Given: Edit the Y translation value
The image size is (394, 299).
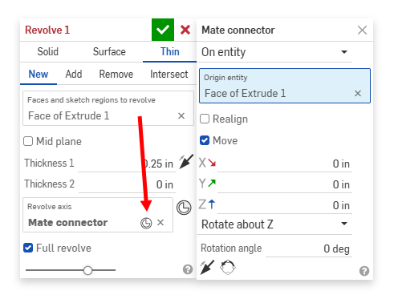Looking at the screenshot, I should pos(285,184).
